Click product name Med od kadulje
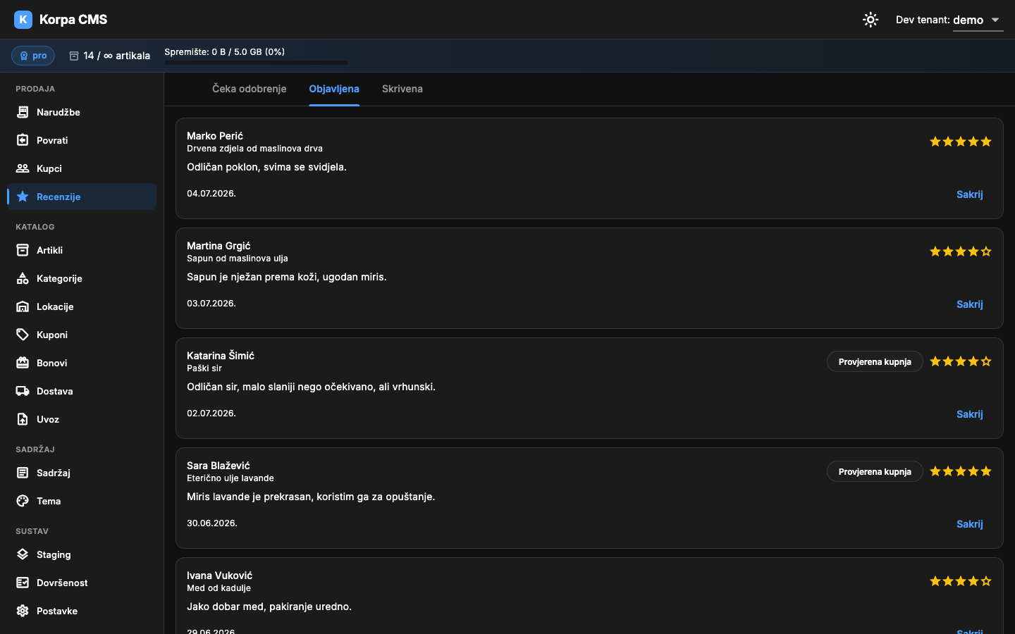 pos(219,588)
